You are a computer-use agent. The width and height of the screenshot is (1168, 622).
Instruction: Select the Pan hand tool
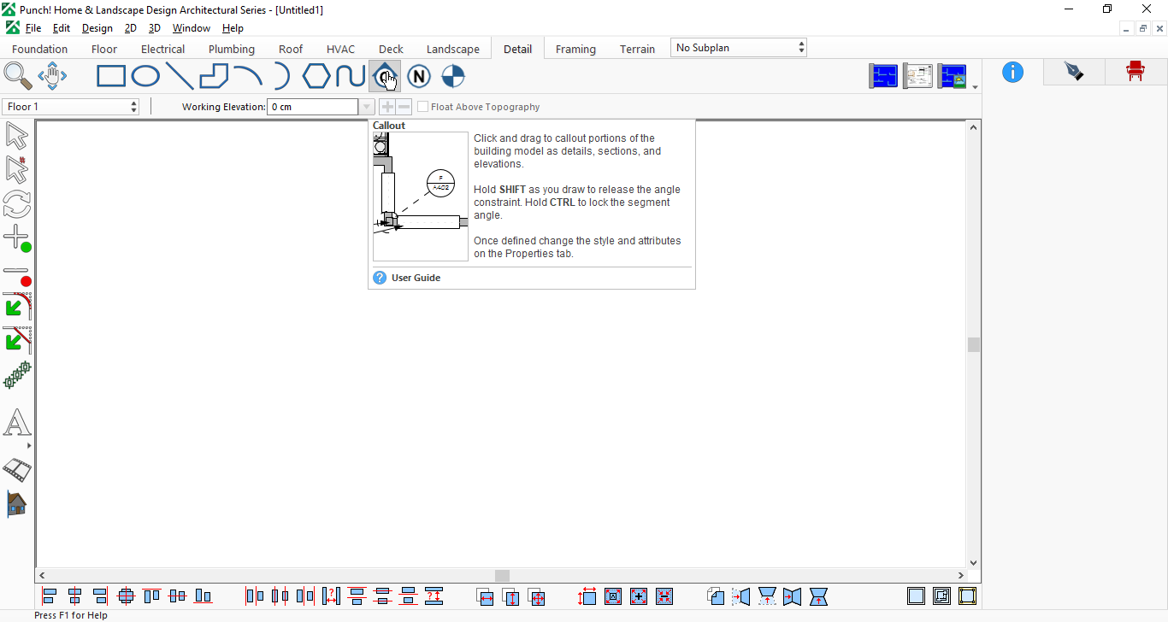click(x=52, y=76)
